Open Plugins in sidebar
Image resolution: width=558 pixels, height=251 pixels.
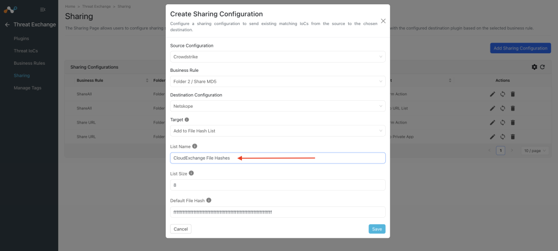click(21, 39)
